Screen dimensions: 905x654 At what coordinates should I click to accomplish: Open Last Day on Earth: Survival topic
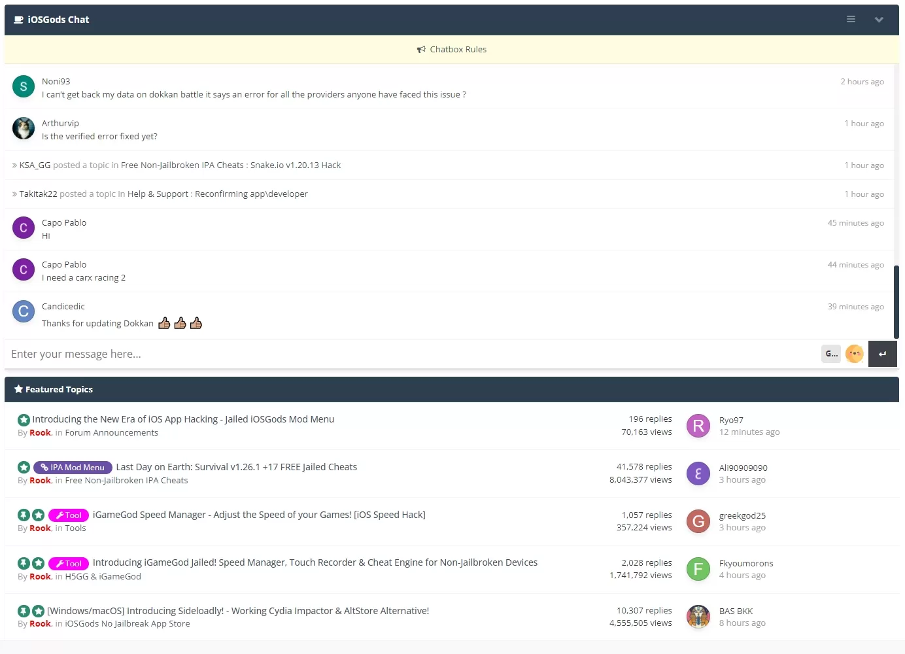[x=236, y=467]
